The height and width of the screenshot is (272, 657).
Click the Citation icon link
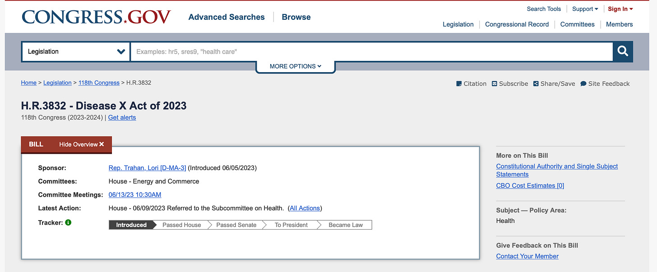[x=472, y=83]
